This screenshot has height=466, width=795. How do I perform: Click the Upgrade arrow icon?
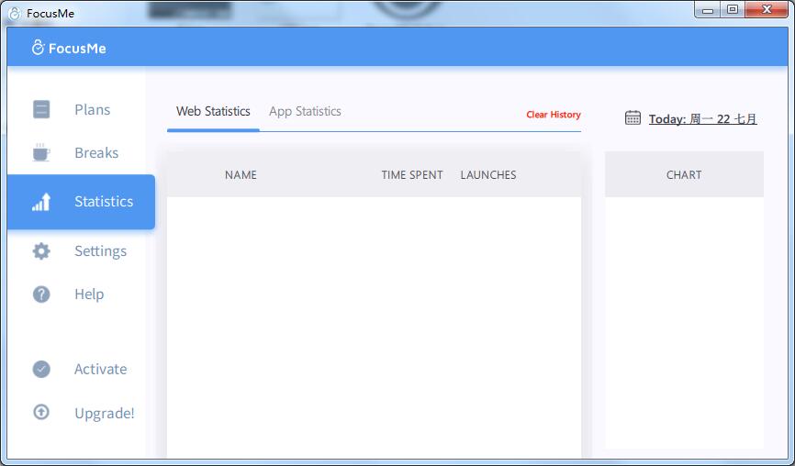[41, 412]
